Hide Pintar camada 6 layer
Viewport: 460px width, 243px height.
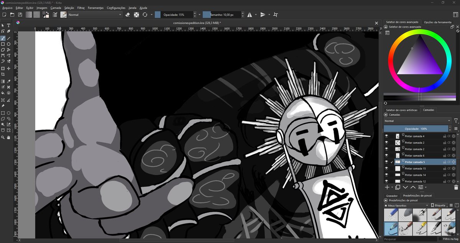click(386, 156)
